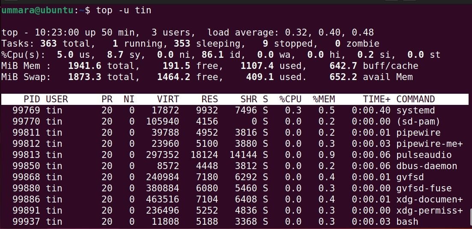Click the pipewire command on row 99811

[418, 133]
